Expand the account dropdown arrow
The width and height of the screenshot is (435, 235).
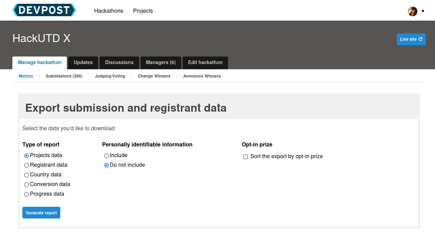pos(423,11)
